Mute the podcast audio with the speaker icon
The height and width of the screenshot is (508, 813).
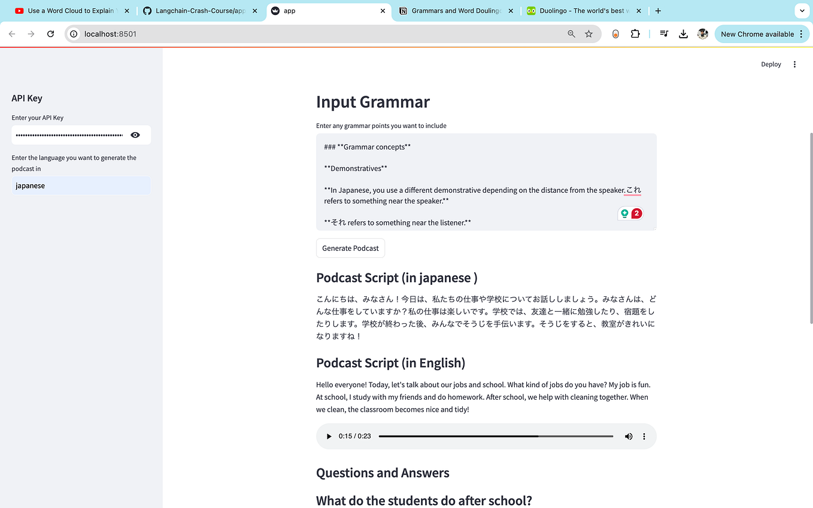628,436
